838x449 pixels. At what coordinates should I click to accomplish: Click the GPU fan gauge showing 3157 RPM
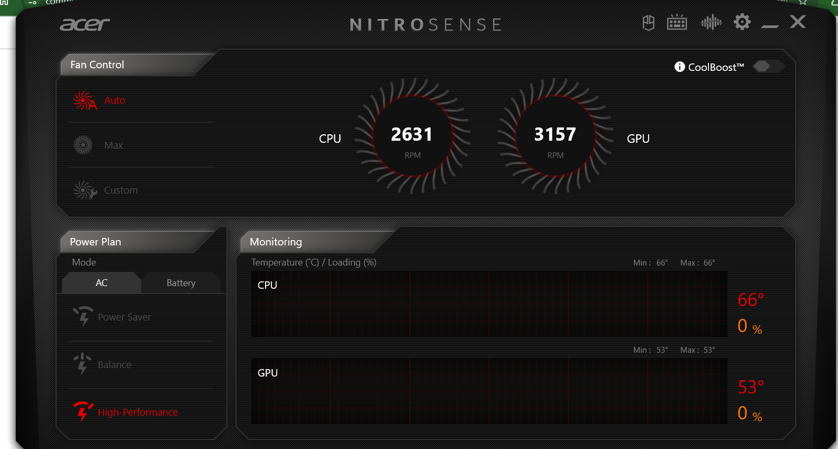coord(555,136)
